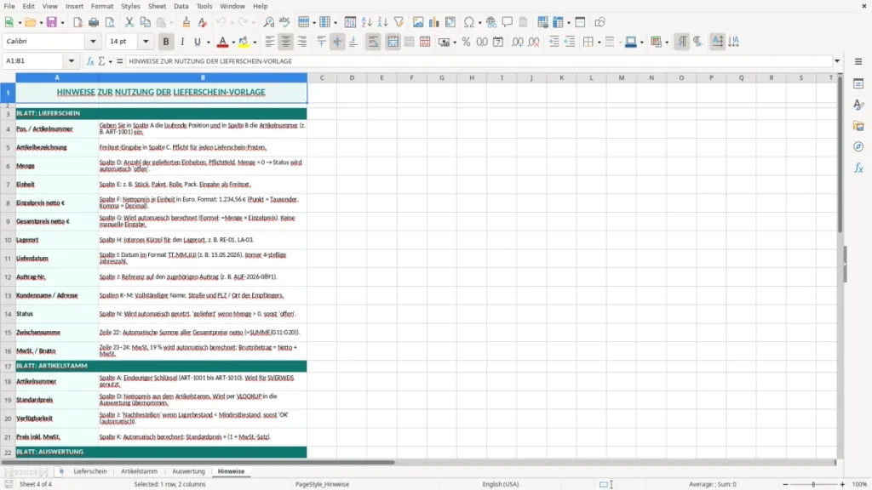Insert special character Omega icon
The width and height of the screenshot is (872, 490).
pyautogui.click(x=469, y=22)
